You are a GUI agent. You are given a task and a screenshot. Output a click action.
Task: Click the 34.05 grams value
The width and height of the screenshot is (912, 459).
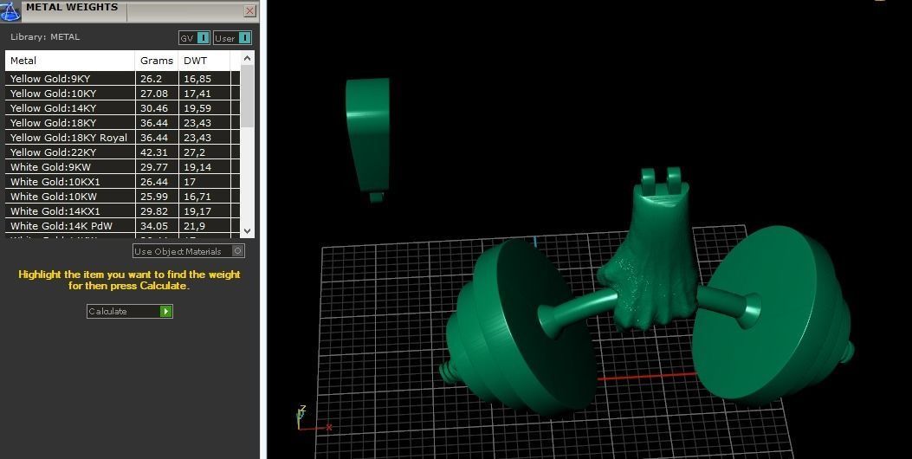point(154,226)
